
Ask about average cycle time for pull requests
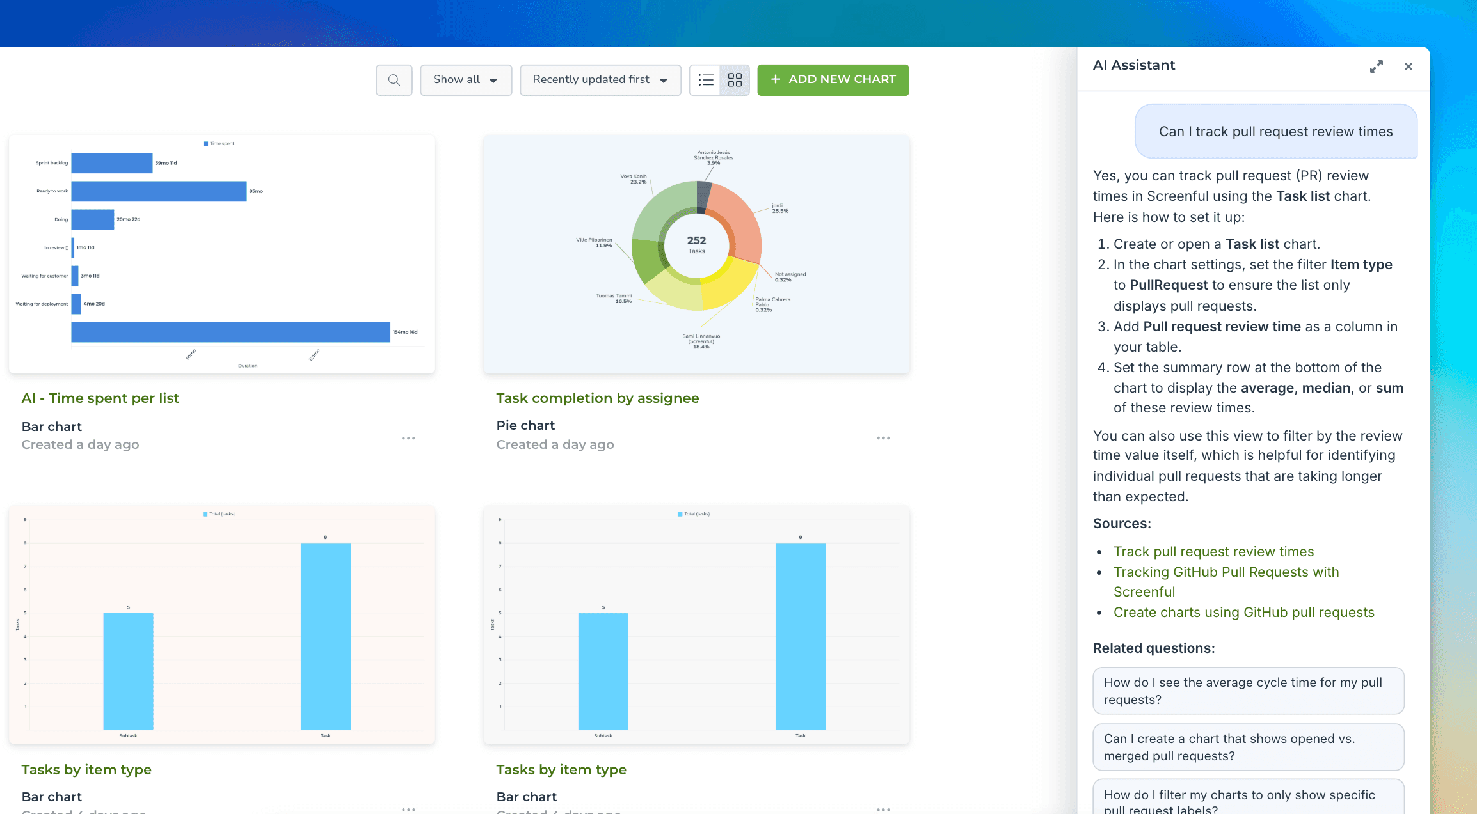(x=1248, y=691)
